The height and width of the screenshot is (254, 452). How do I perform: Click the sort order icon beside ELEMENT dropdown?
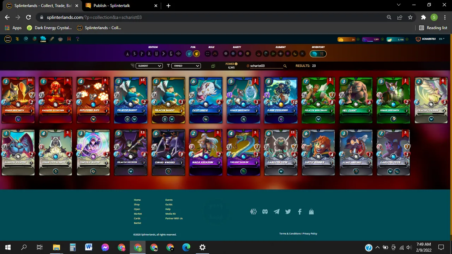132,66
